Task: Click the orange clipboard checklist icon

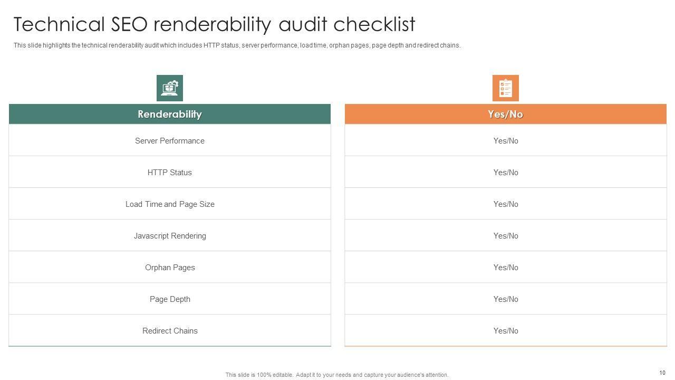Action: pos(505,88)
